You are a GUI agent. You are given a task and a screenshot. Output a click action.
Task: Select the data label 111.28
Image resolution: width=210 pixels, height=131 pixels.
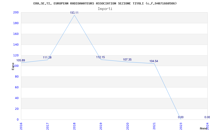coord(47,57)
